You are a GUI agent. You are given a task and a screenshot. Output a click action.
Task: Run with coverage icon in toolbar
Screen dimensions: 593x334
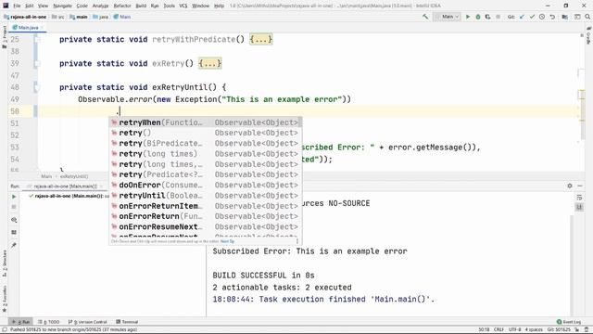pos(487,17)
